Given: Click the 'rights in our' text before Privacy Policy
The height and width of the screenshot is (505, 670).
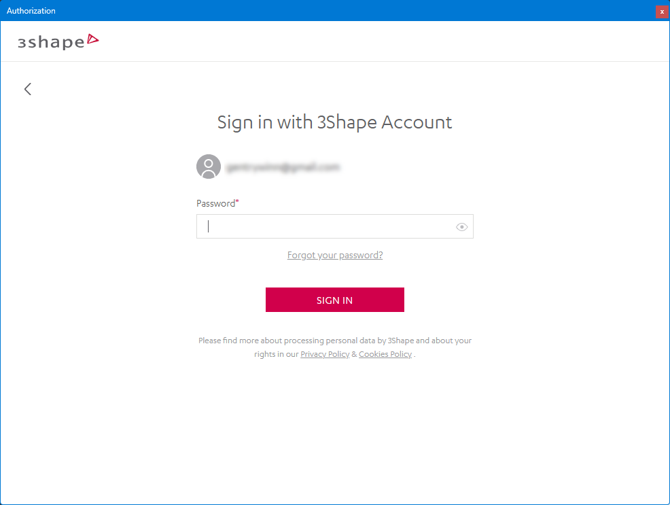Looking at the screenshot, I should pyautogui.click(x=276, y=354).
